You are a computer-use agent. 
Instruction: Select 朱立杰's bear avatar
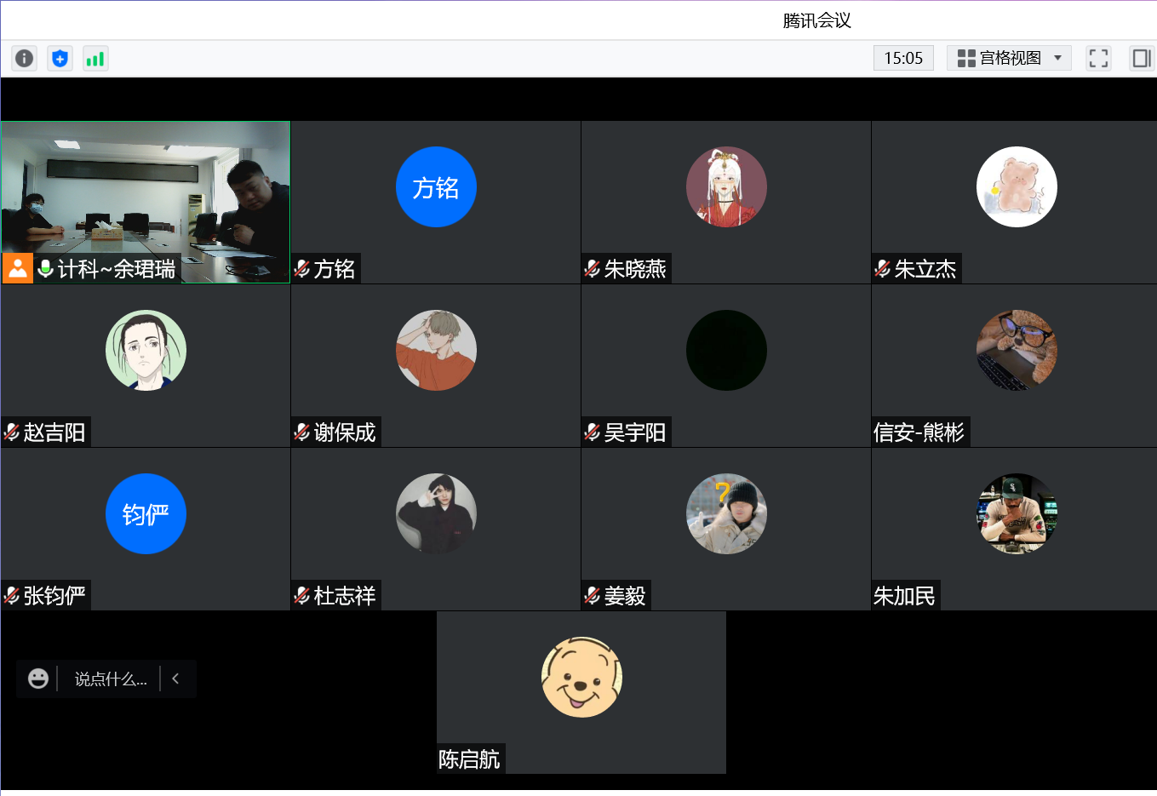[x=1017, y=186]
